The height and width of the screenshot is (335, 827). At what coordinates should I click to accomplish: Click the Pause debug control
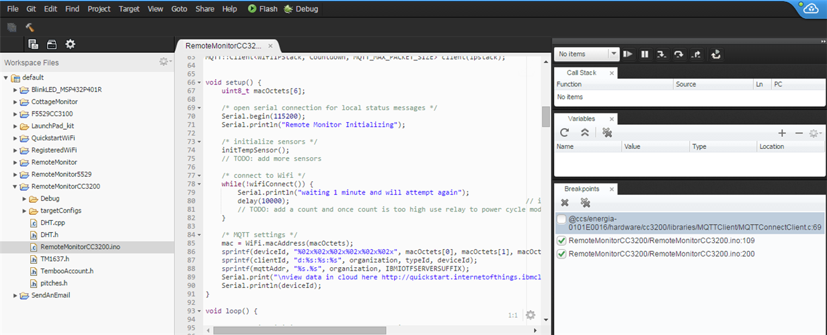[645, 54]
